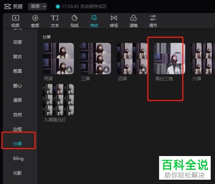This screenshot has width=215, height=184.
Task: Select Bling effect category
Action: click(x=18, y=159)
